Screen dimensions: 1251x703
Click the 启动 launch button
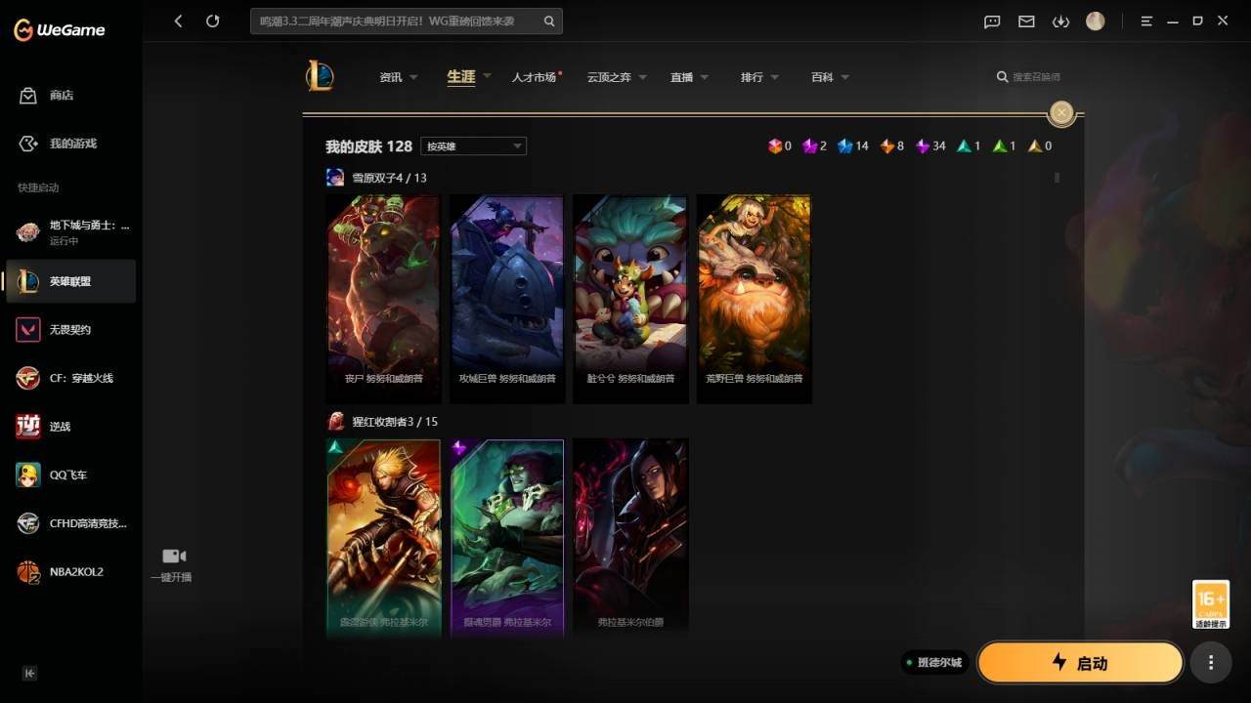coord(1080,663)
